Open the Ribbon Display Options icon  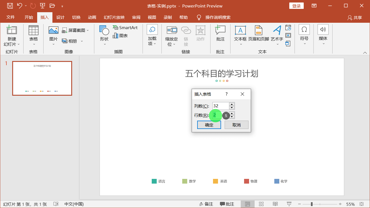click(x=314, y=6)
